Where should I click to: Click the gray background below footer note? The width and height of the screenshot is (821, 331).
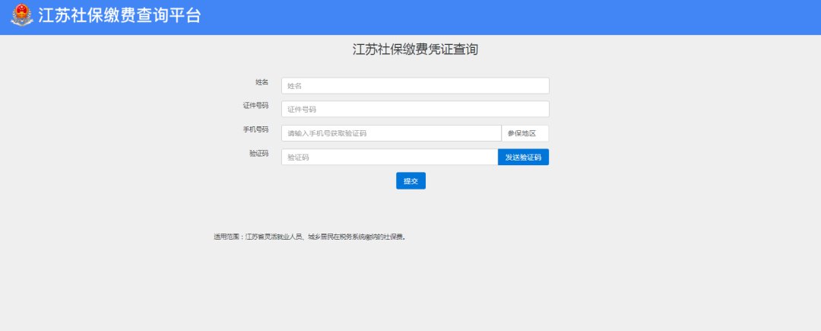(410, 289)
